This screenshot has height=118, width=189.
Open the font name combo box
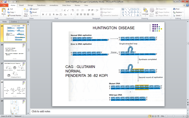point(49,10)
